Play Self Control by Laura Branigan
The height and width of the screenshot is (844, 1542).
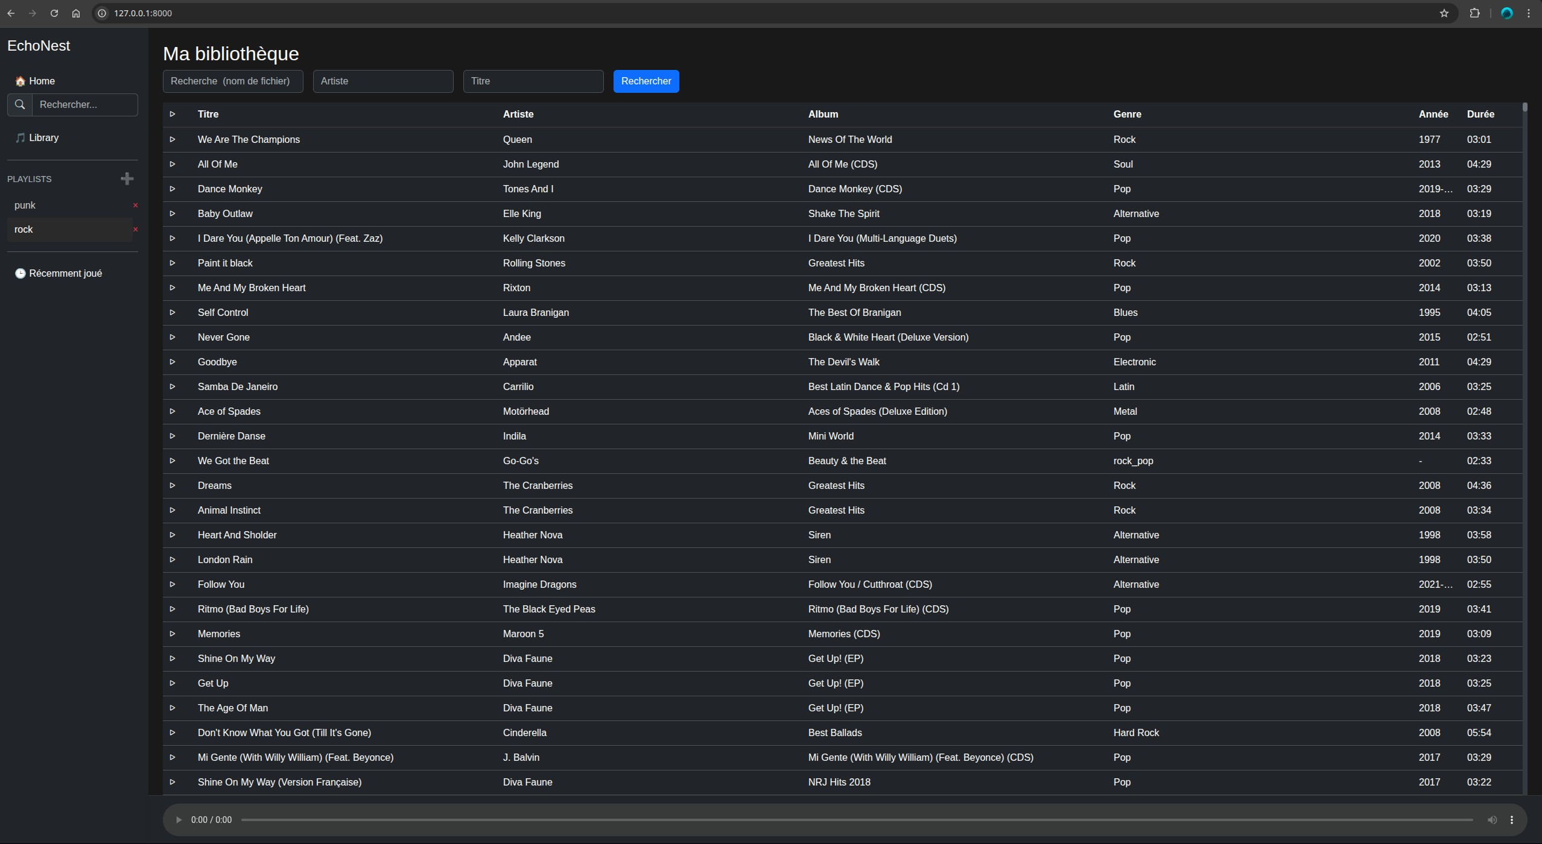[x=173, y=312]
